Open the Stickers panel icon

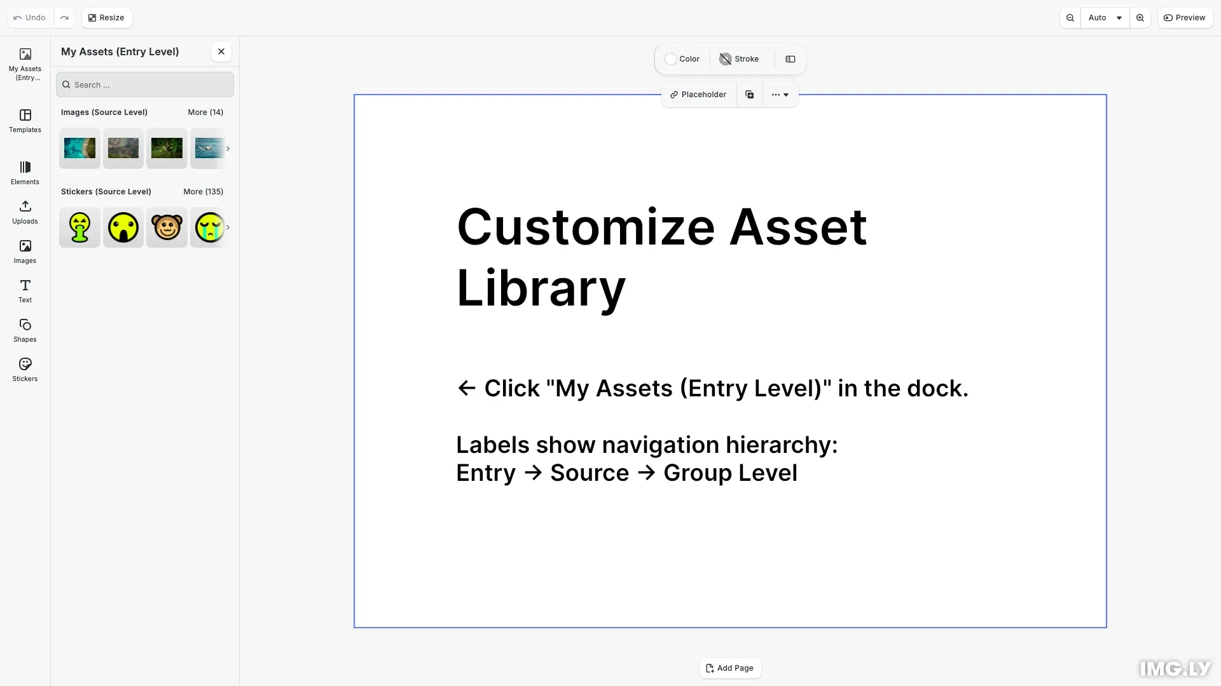coord(25,370)
